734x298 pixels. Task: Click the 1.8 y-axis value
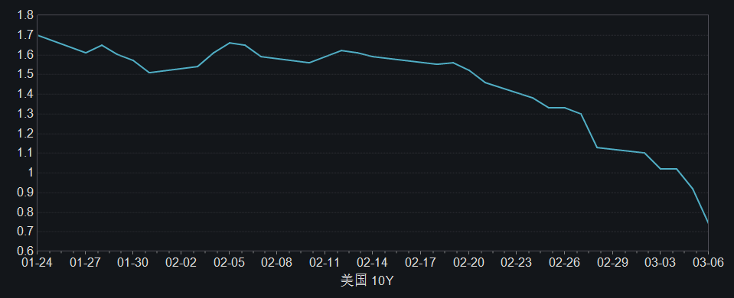point(24,15)
